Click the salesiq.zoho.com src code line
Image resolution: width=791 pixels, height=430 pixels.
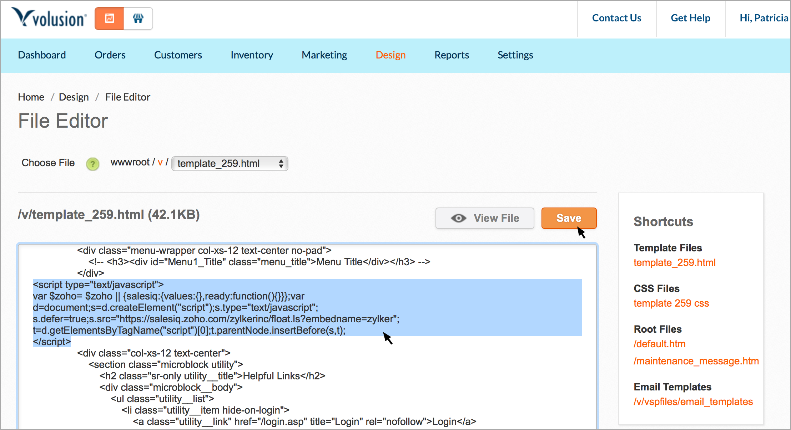point(216,319)
